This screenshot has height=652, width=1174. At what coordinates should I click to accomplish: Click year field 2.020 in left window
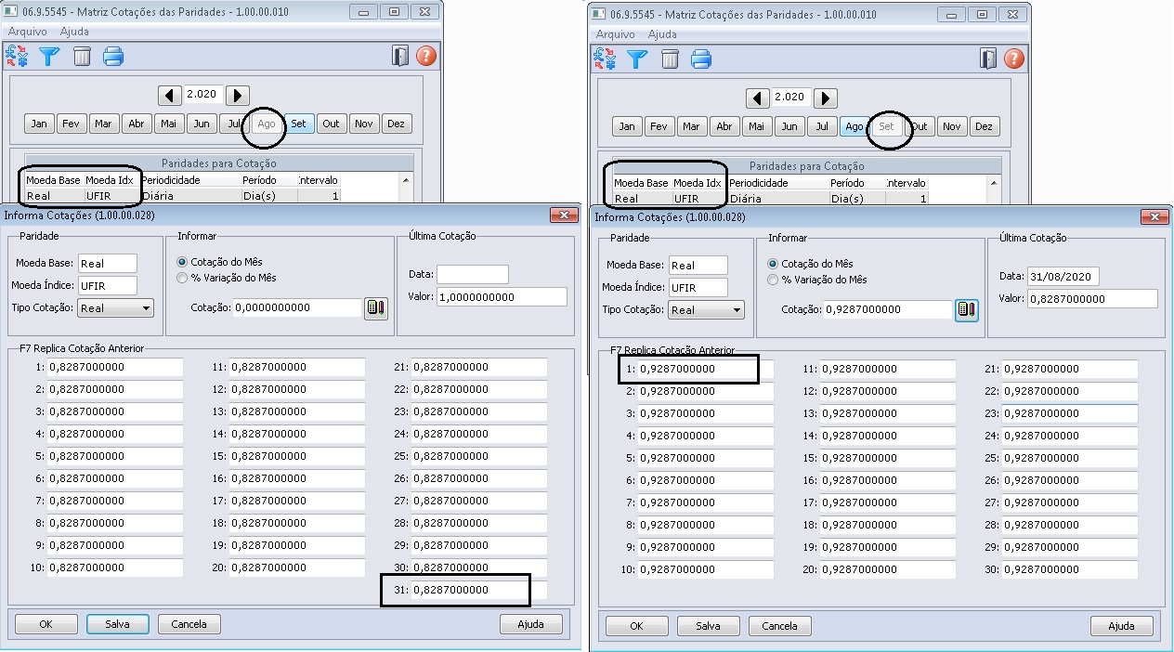pos(202,95)
